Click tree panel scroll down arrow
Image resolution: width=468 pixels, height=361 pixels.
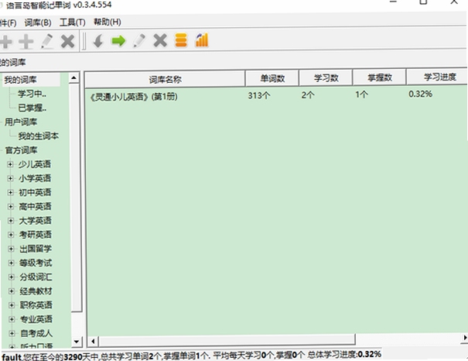pyautogui.click(x=77, y=342)
